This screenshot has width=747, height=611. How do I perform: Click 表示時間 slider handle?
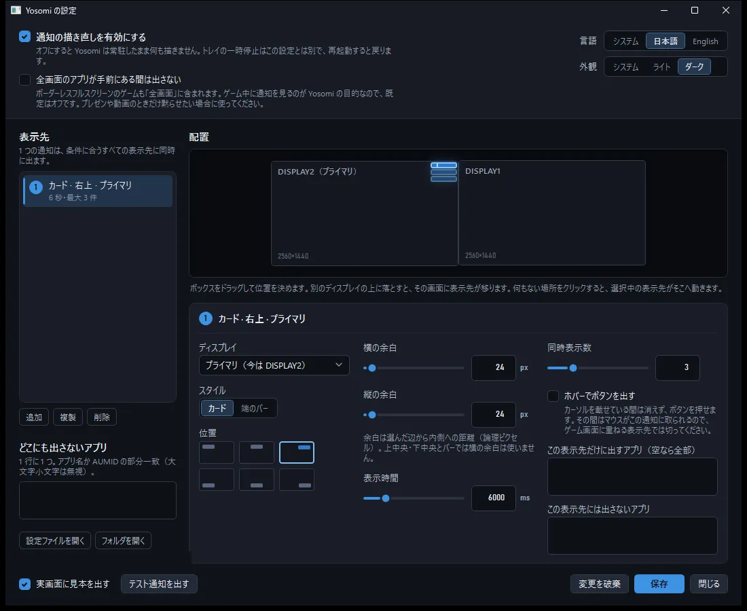pos(386,498)
